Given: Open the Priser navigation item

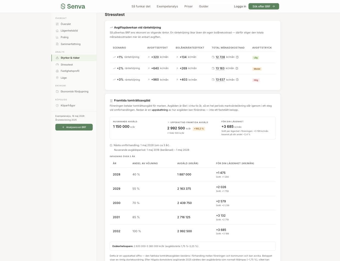Looking at the screenshot, I should coord(188,6).
